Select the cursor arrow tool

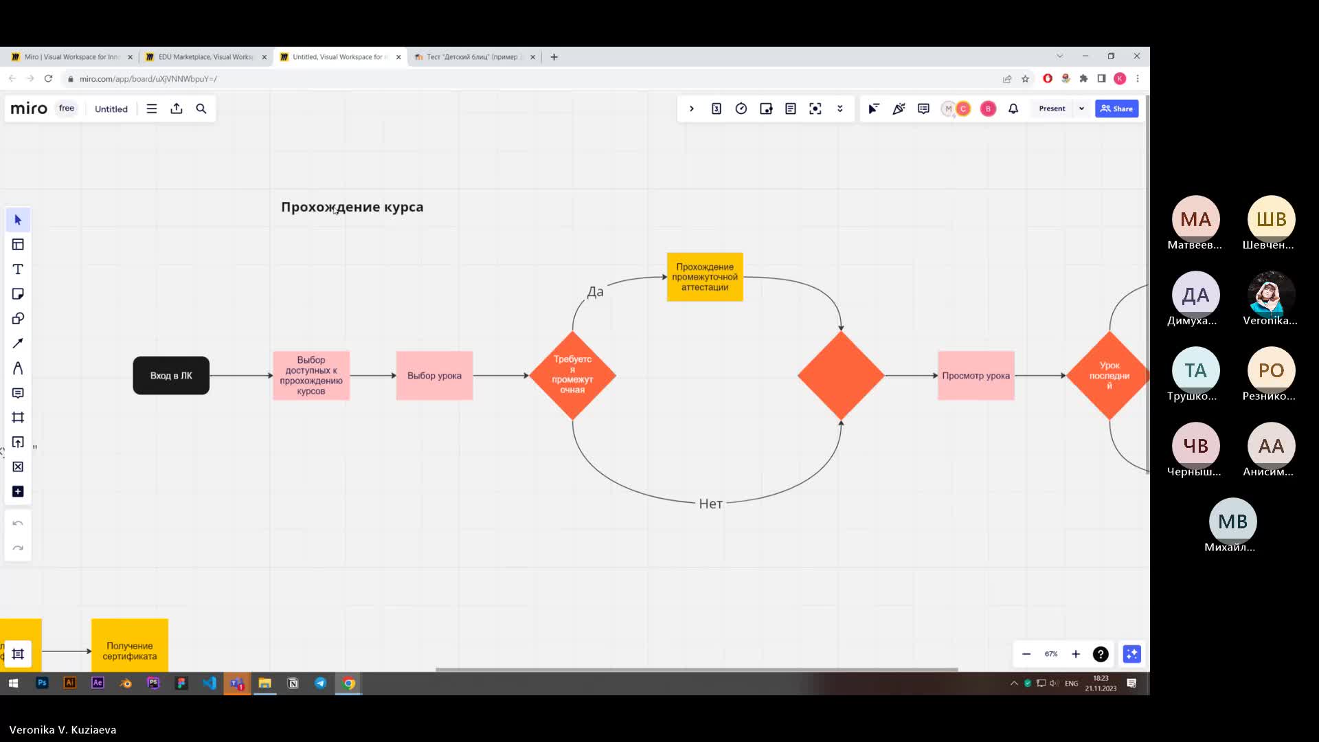coord(18,220)
